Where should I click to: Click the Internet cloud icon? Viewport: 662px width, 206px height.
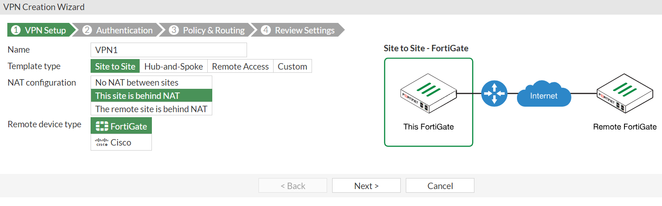544,96
